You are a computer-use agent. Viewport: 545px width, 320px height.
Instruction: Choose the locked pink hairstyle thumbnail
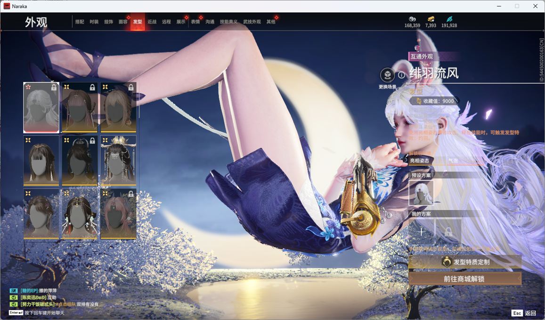118,214
